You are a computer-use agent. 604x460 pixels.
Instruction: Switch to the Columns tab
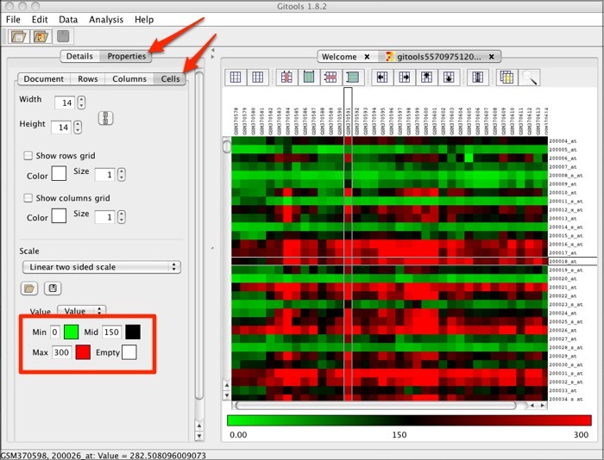[x=129, y=79]
